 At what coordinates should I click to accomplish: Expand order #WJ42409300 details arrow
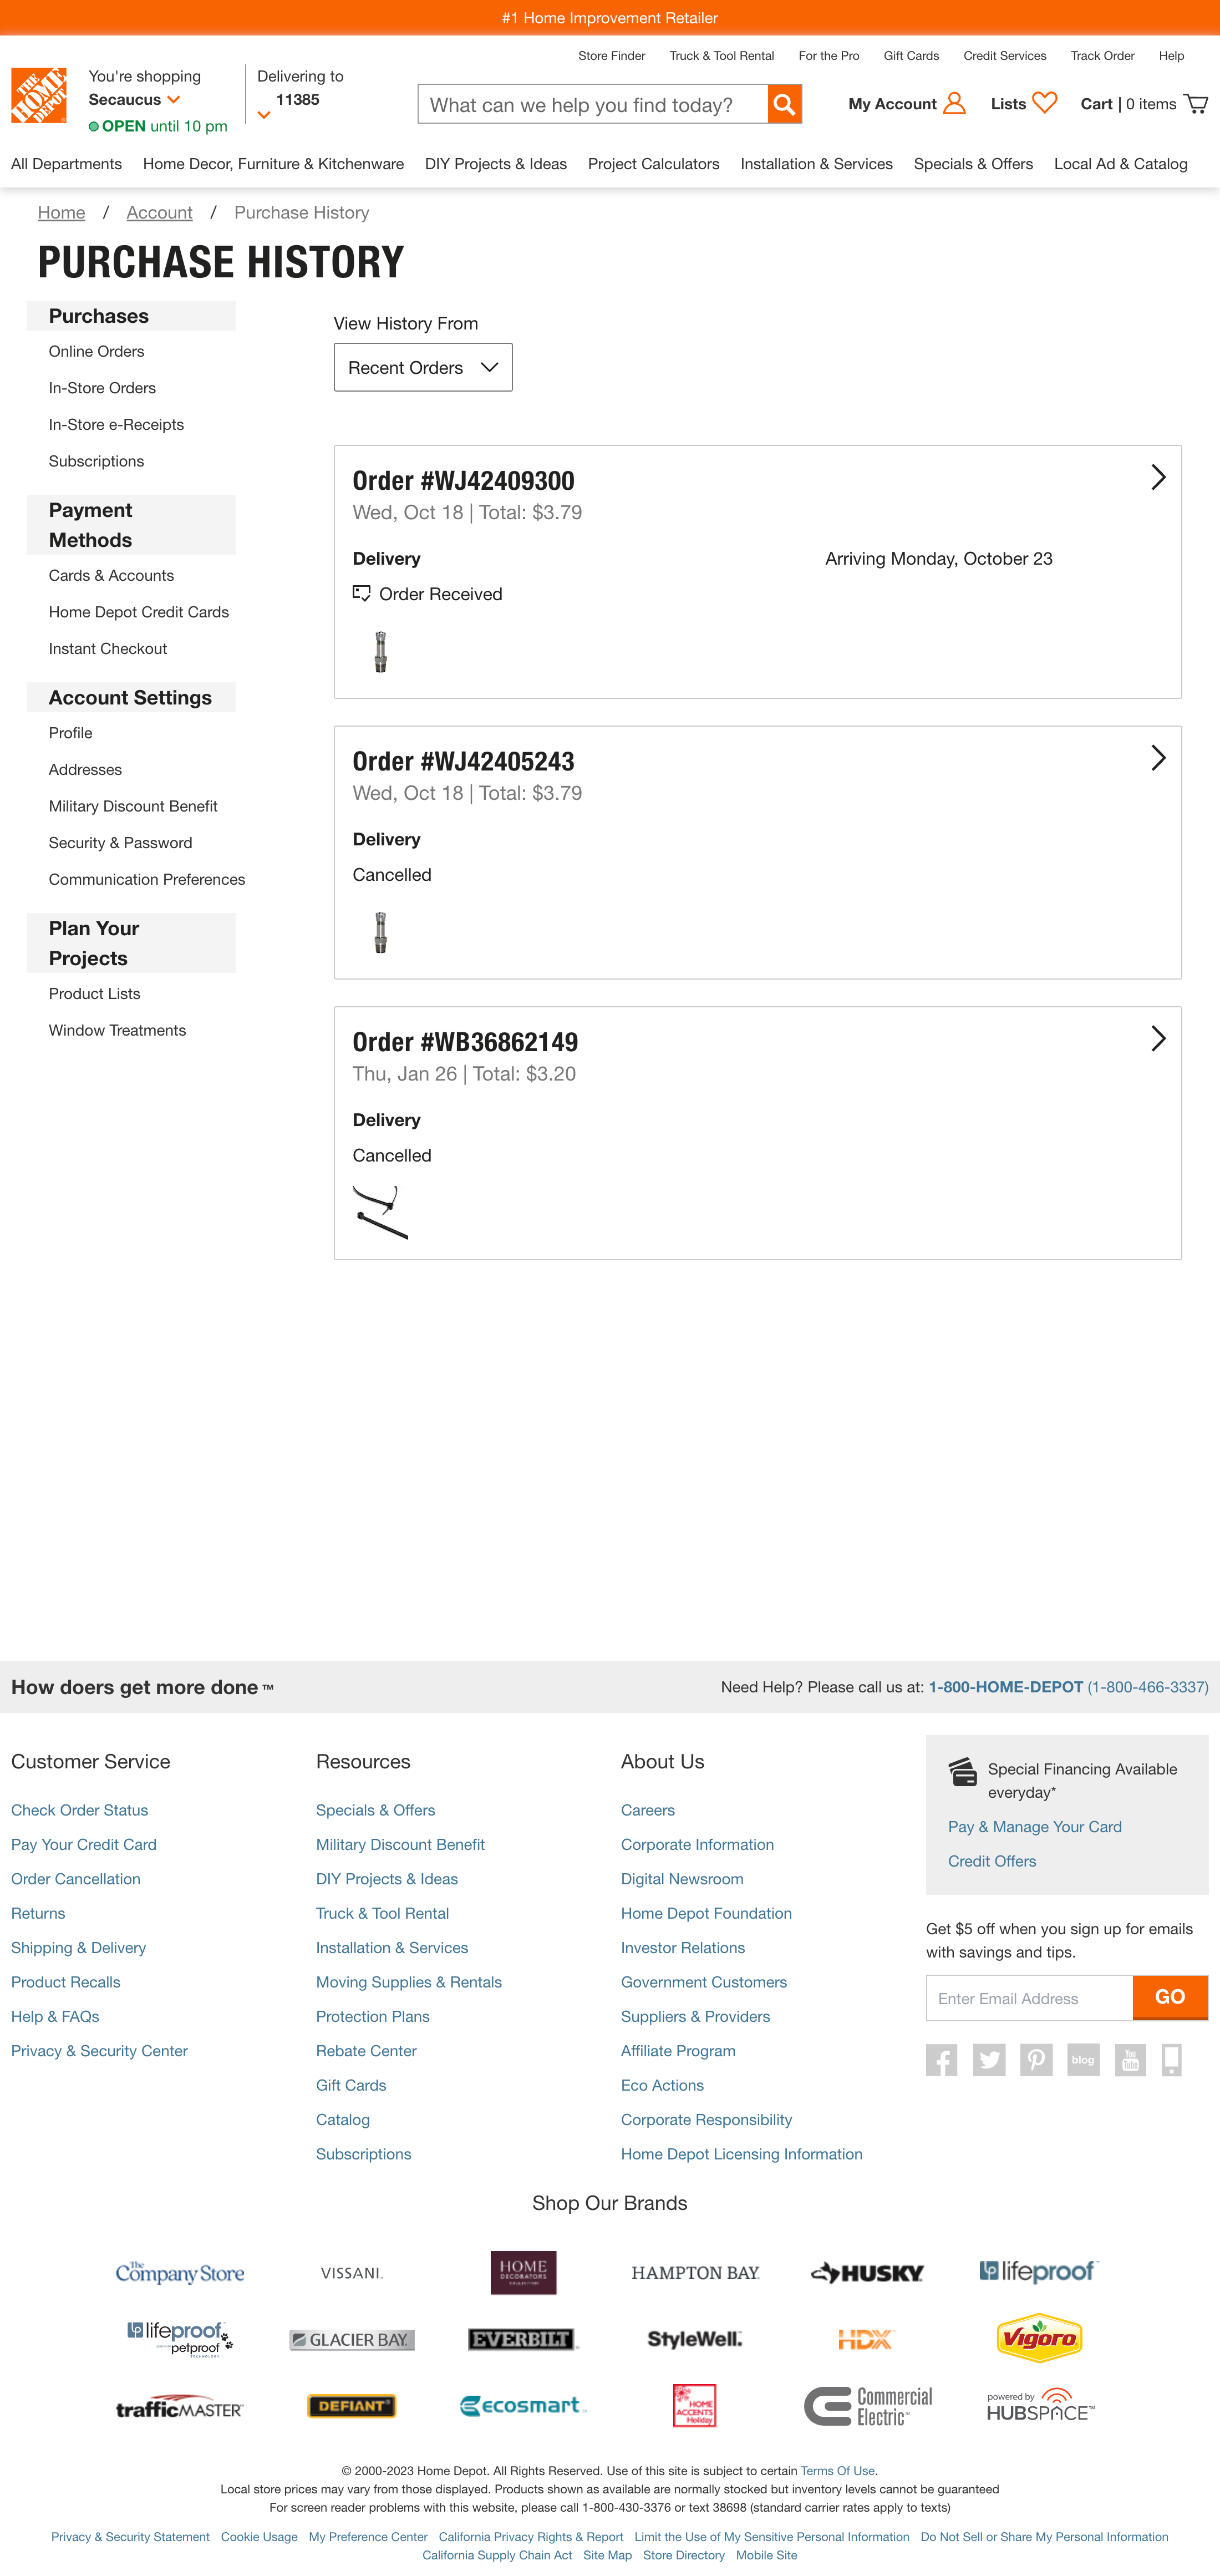(1158, 477)
